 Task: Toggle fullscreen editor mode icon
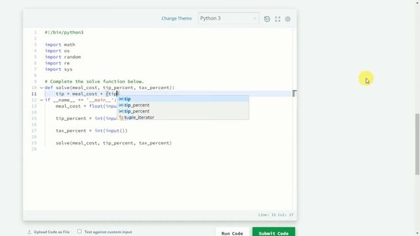pos(278,19)
